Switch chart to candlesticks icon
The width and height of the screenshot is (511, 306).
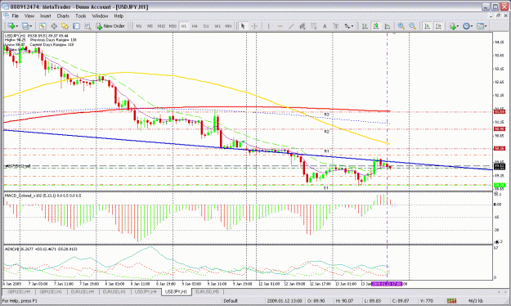tap(376, 26)
